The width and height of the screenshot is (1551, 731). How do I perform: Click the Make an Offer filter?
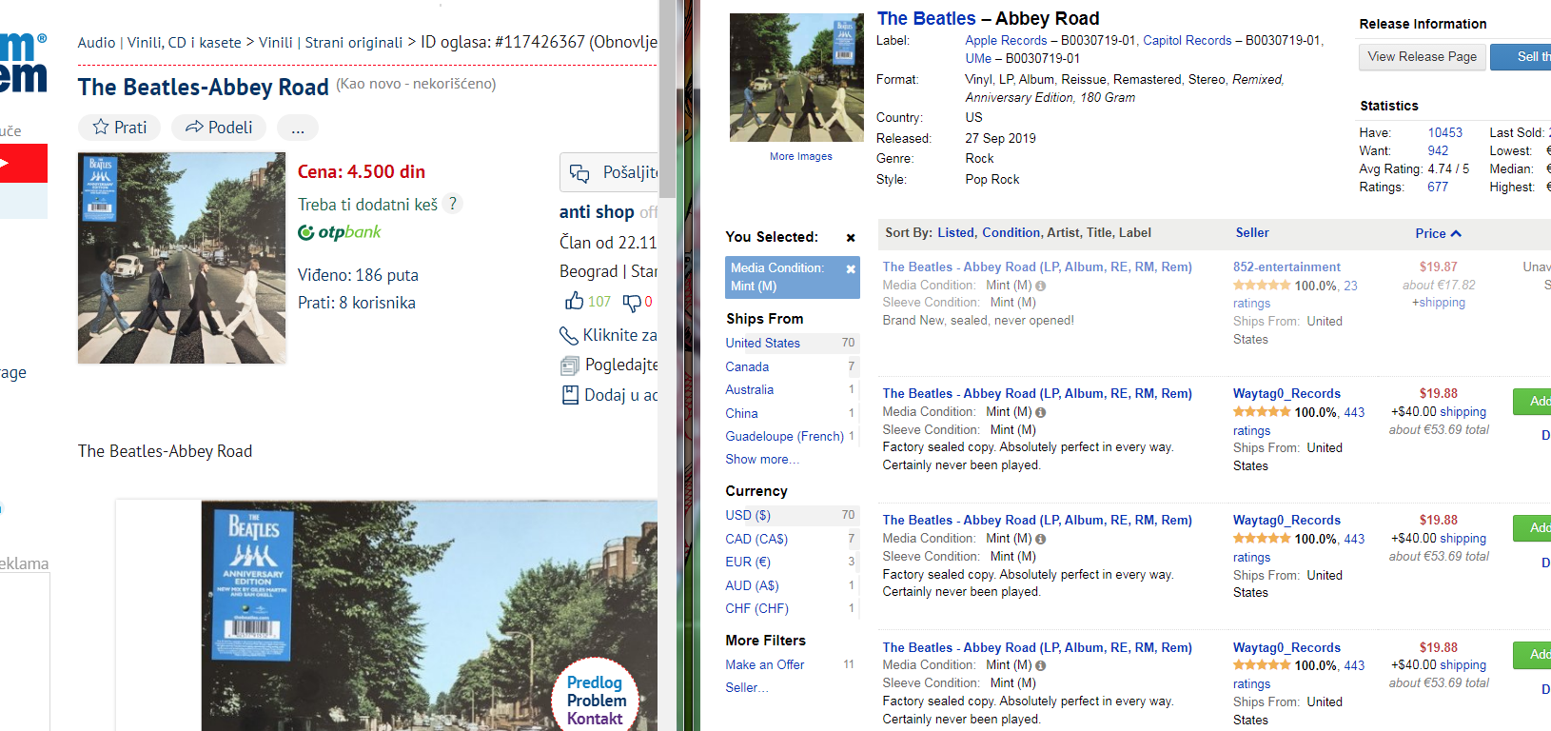click(764, 664)
